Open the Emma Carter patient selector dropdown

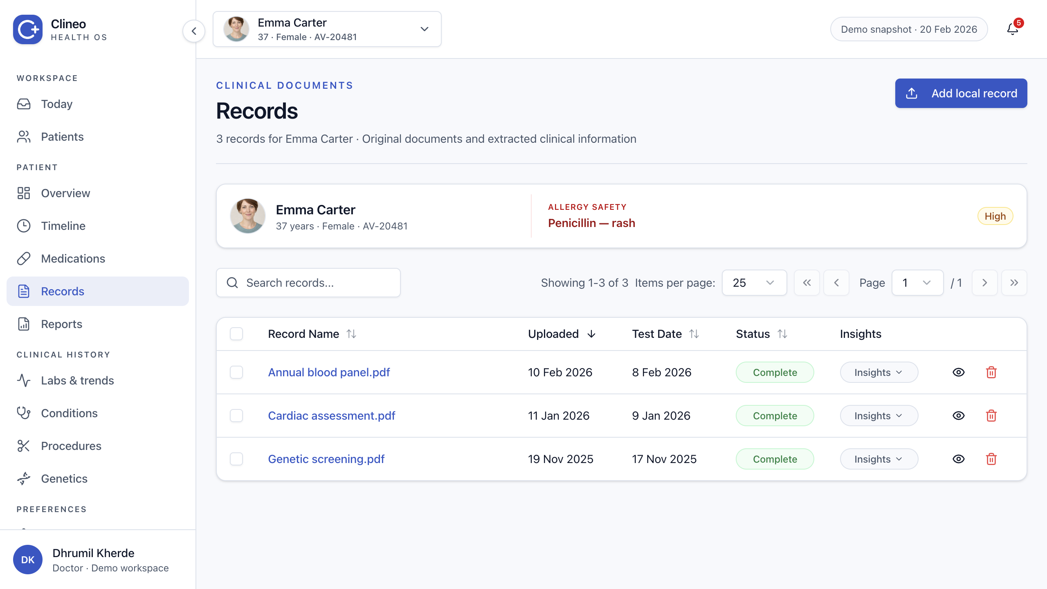click(327, 29)
